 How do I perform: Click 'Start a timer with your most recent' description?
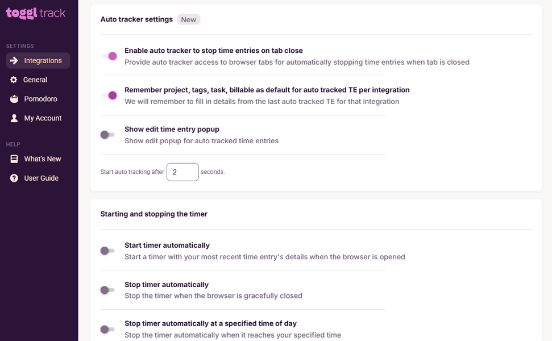pyautogui.click(x=265, y=257)
